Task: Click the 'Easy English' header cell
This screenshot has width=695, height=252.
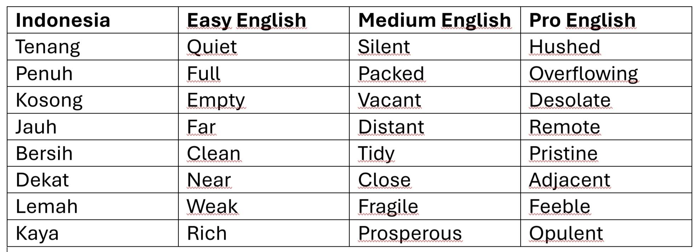Action: (246, 20)
